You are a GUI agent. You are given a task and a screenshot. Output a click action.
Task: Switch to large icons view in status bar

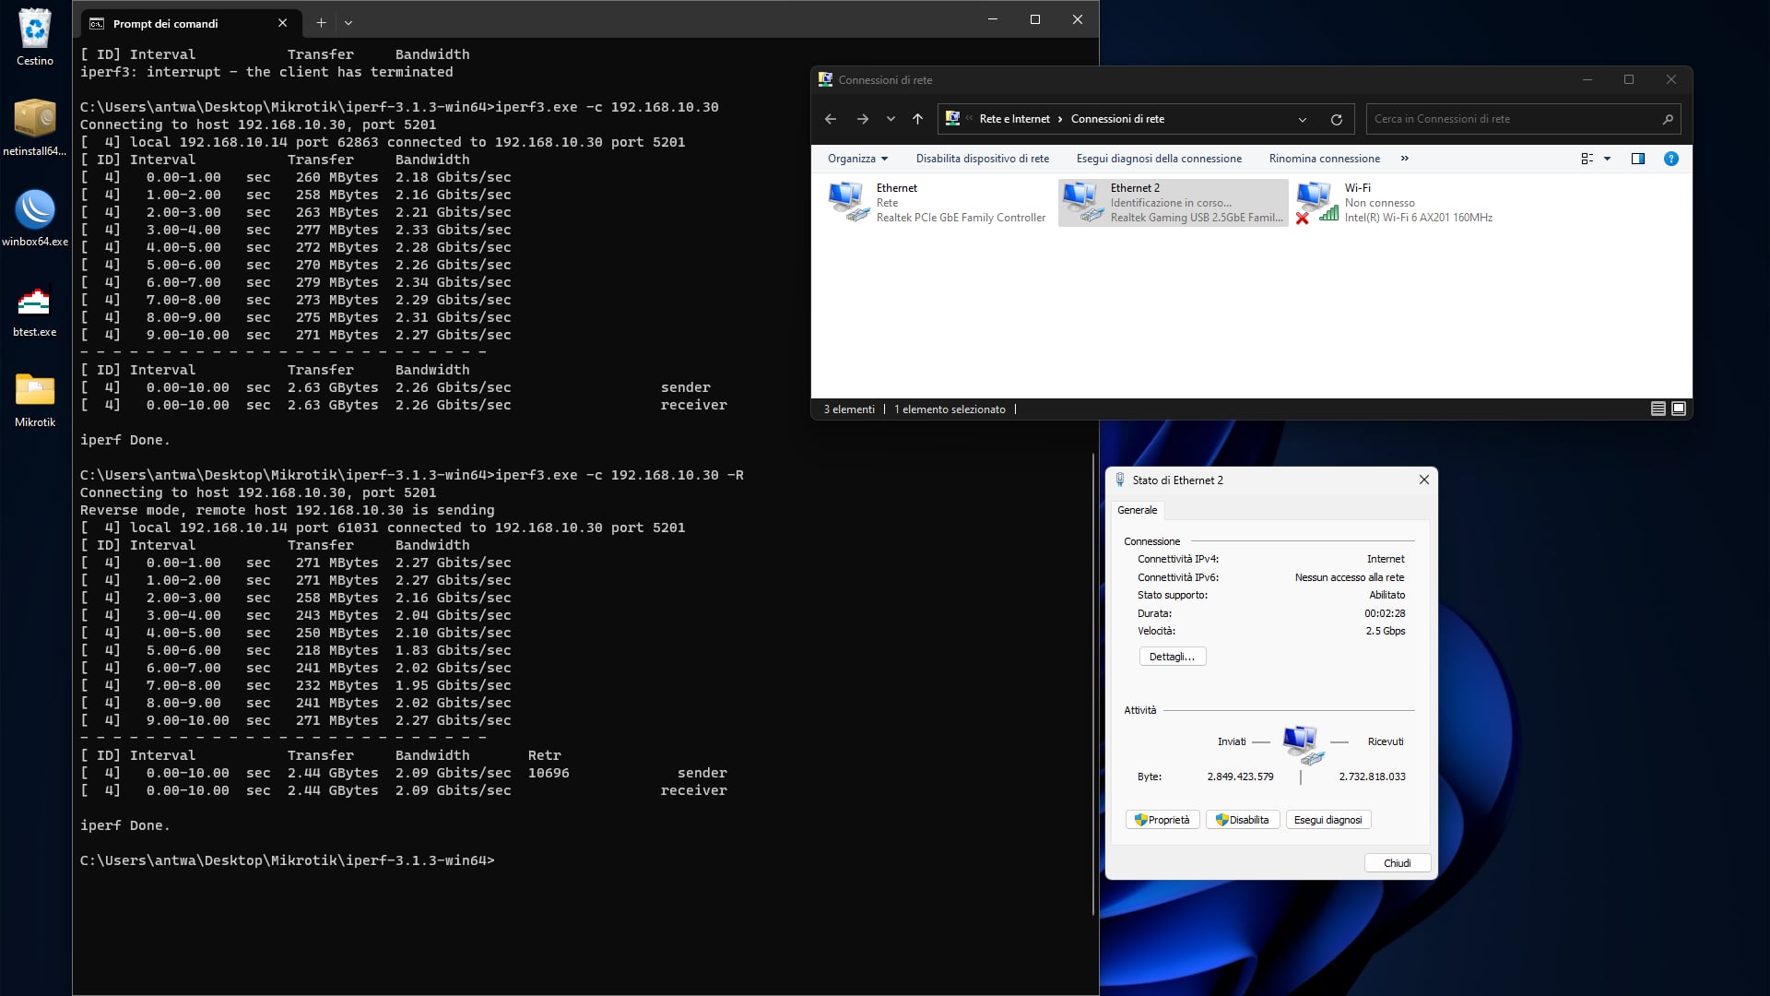click(1679, 409)
